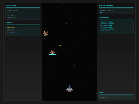Click the 中ボスグラフィック log line
This screenshot has height=104, width=139.
pyautogui.click(x=107, y=29)
